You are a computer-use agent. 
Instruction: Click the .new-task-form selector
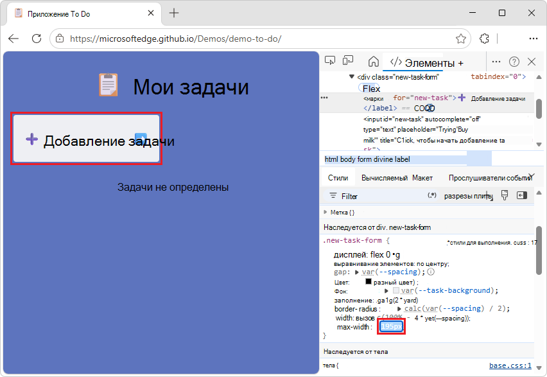coord(352,240)
